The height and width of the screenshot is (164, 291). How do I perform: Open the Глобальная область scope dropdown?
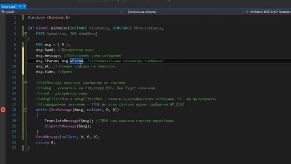tap(243, 12)
